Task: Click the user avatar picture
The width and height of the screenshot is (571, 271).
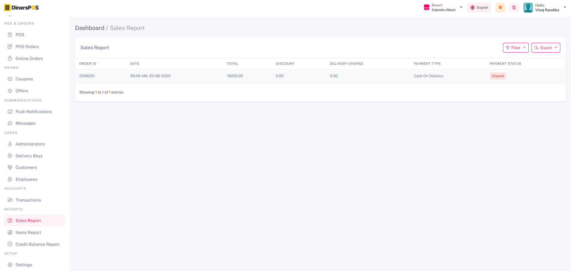Action: (x=528, y=8)
